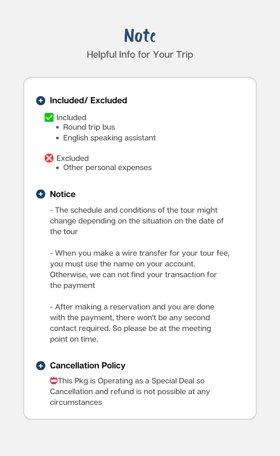Click the plus icon beside Cancellation Policy
Image resolution: width=280 pixels, height=456 pixels.
[40, 366]
